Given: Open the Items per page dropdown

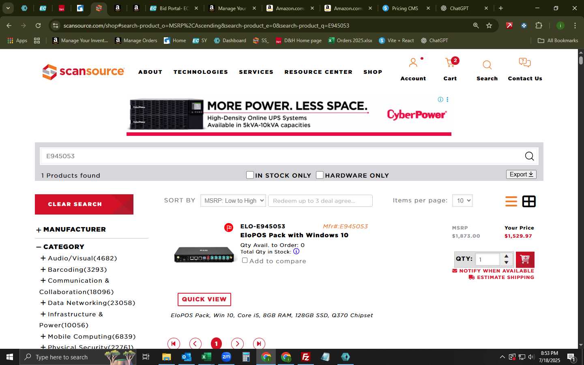Looking at the screenshot, I should pyautogui.click(x=462, y=201).
